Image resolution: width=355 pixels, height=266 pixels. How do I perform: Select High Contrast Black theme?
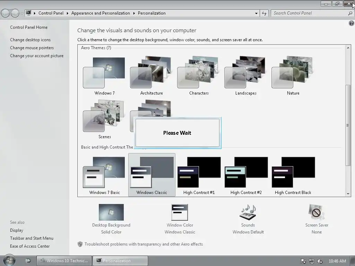293,175
